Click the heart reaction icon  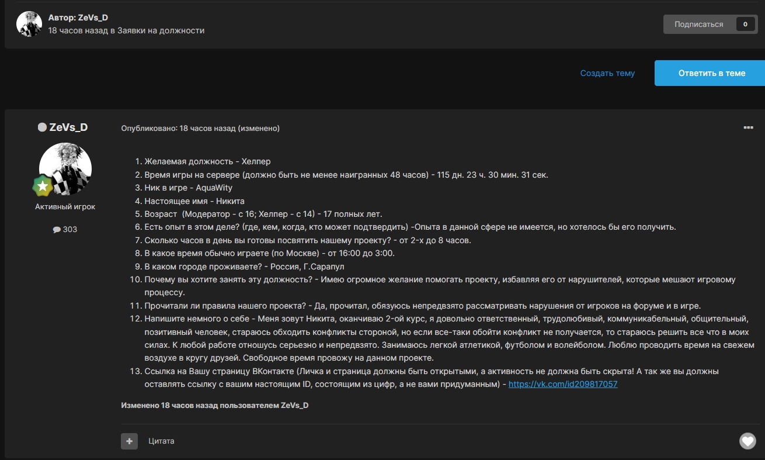[x=747, y=441]
